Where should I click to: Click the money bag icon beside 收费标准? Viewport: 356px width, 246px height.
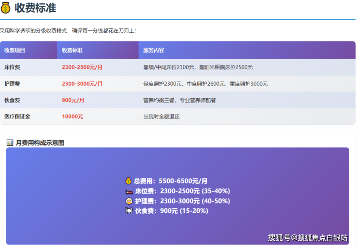(6, 8)
